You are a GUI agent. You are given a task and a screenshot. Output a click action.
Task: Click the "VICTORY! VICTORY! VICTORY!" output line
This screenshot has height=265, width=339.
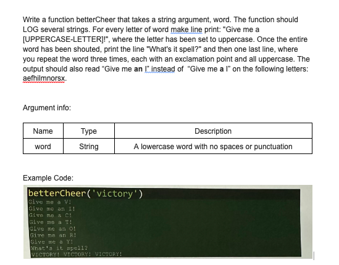[77, 254]
